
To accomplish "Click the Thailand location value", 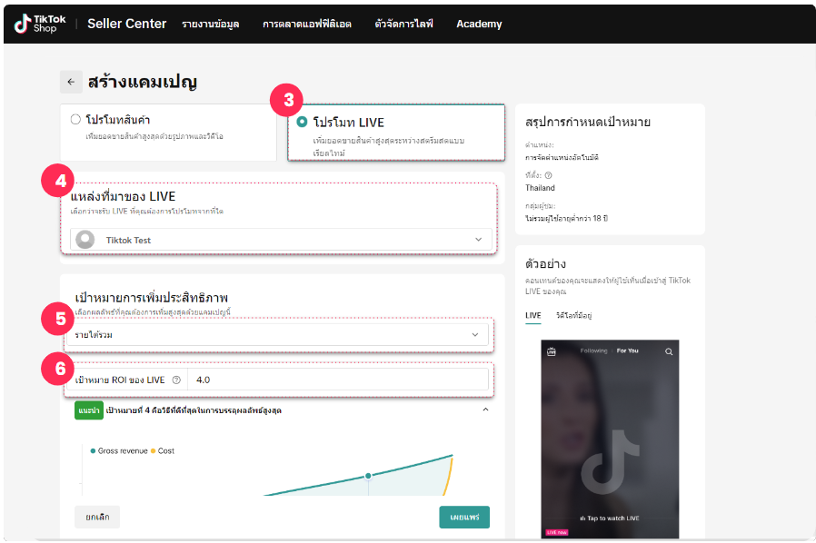I will click(540, 188).
